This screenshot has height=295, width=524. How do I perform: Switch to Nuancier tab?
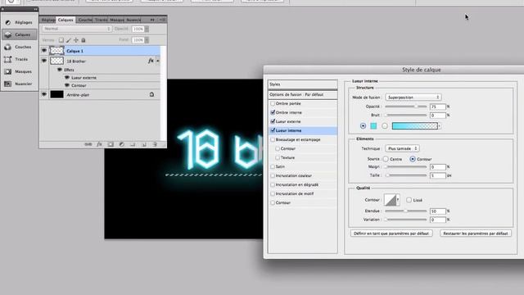[x=133, y=20]
